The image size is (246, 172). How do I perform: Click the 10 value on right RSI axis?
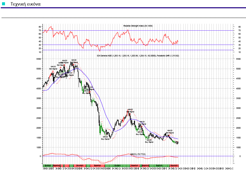click(239, 52)
